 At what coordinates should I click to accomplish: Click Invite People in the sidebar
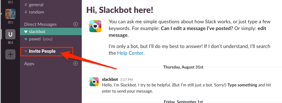tap(42, 51)
